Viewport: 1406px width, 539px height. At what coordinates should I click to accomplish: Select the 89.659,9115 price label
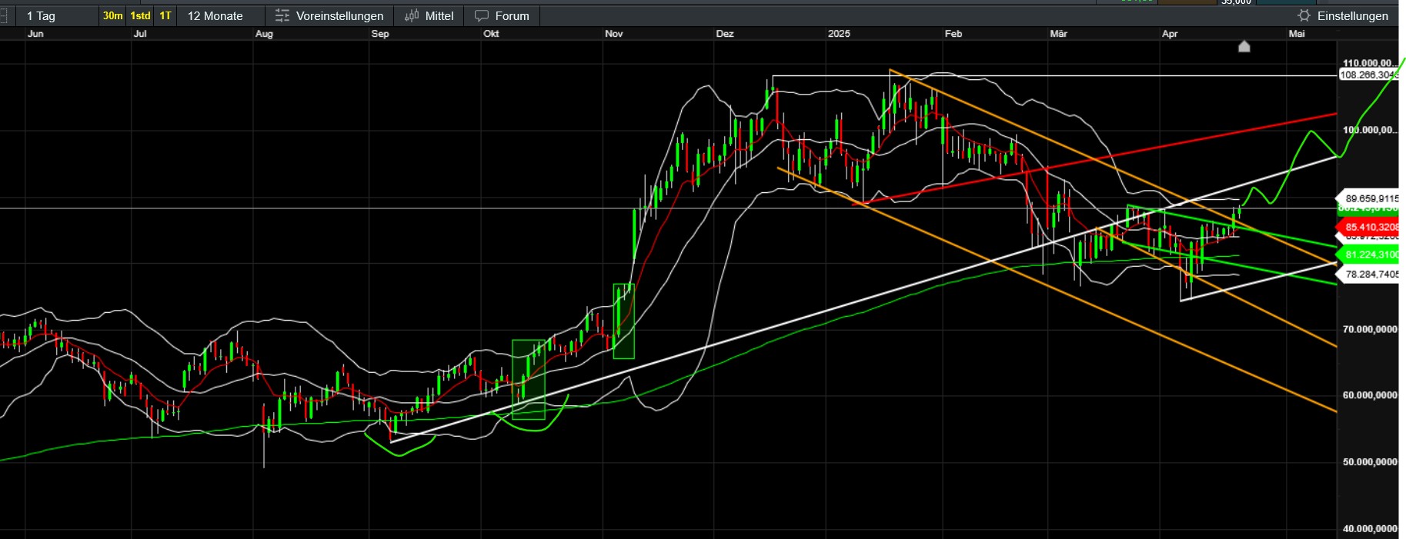pyautogui.click(x=1368, y=198)
